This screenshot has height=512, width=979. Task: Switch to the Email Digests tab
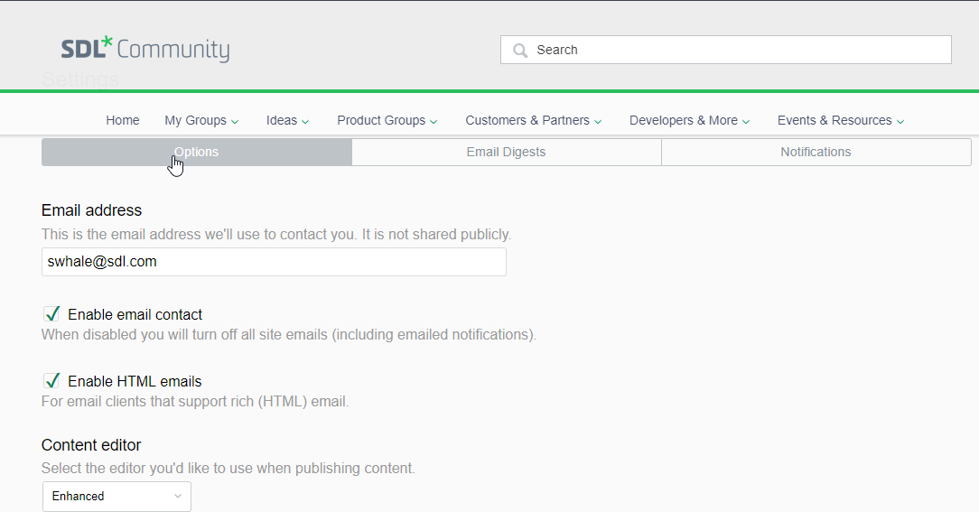coord(506,152)
